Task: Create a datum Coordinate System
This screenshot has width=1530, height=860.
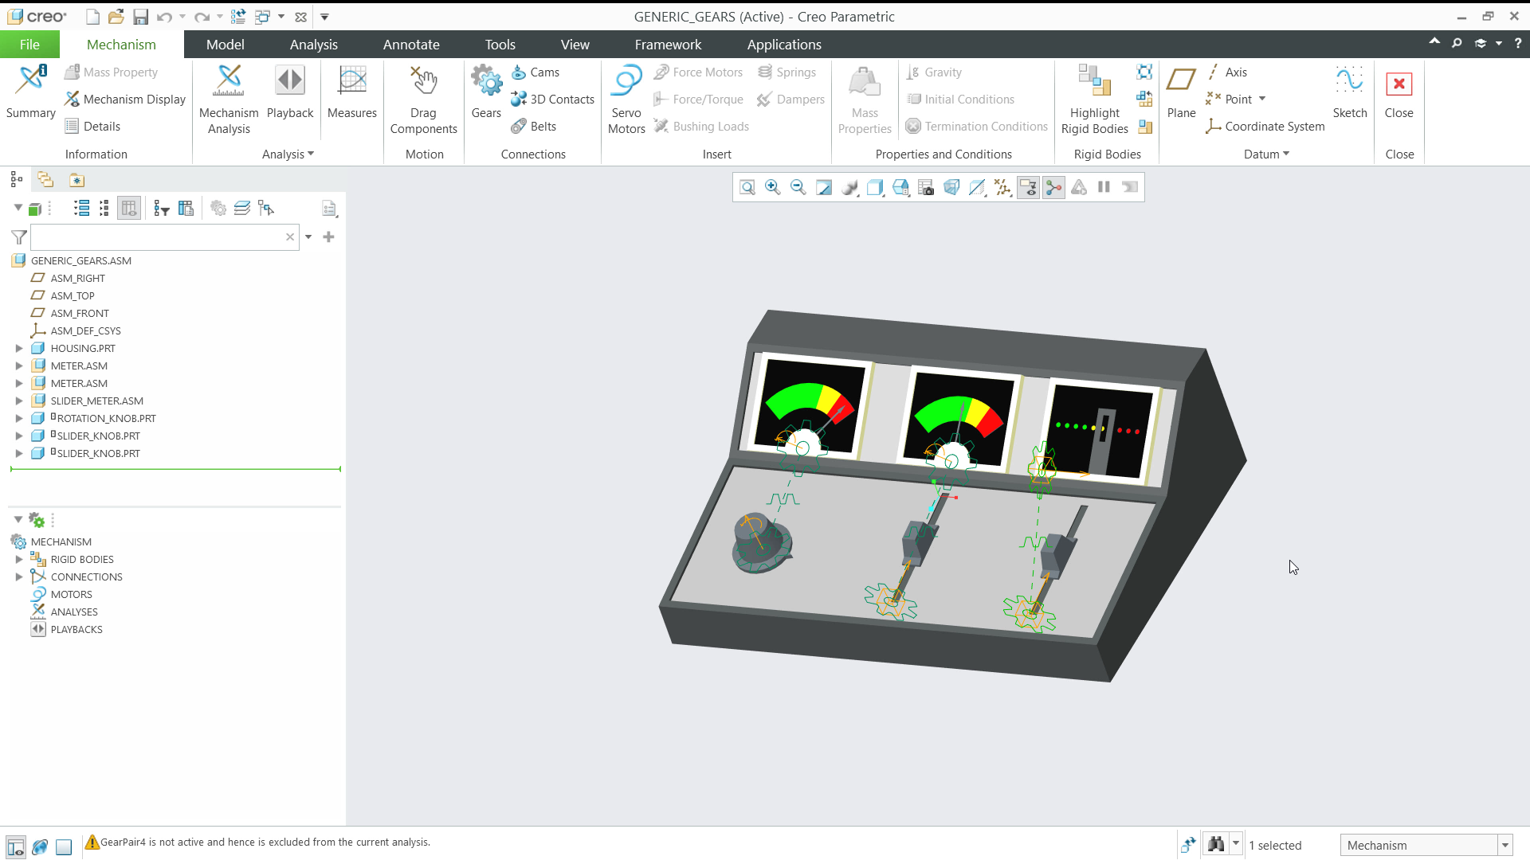Action: point(1265,127)
